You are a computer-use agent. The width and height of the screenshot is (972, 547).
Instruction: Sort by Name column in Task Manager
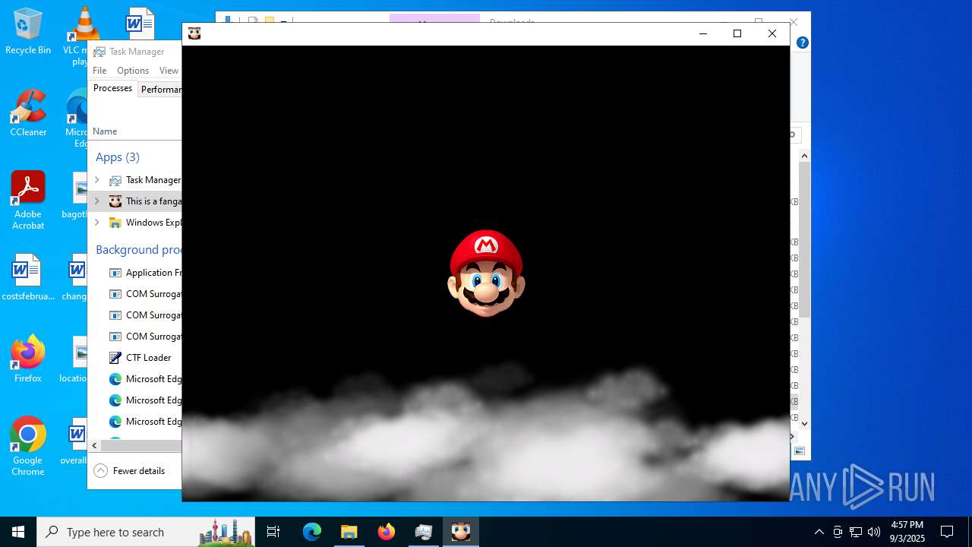click(105, 131)
